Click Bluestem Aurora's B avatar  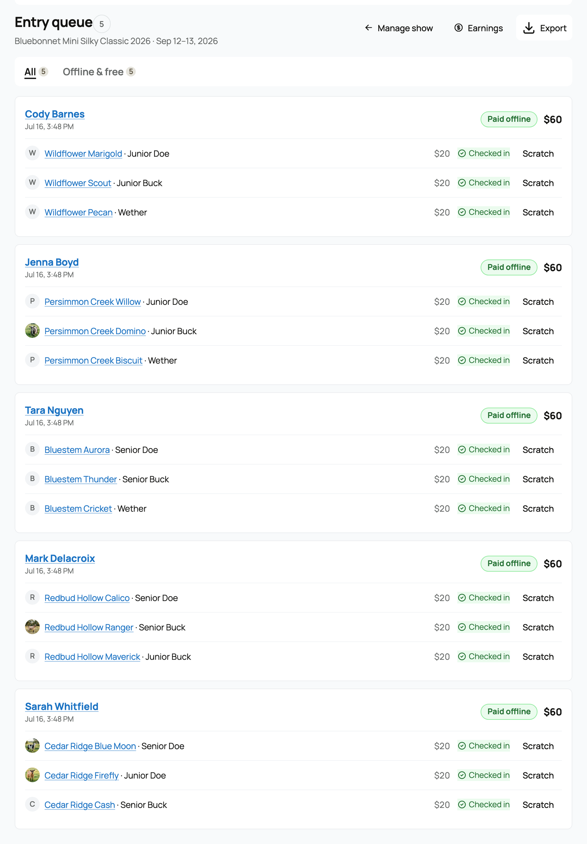(32, 449)
